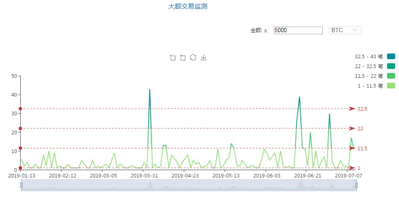Click the left handle of the data zoom slider

click(x=22, y=185)
